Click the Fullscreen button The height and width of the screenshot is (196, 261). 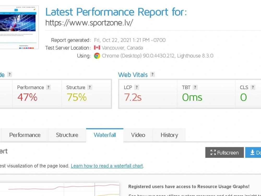pyautogui.click(x=224, y=153)
